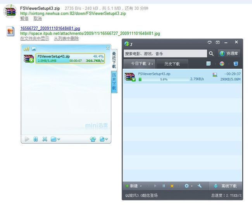Viewport: 252px width, 205px height.
Task: Switch to vertical 历史下载 tab in mini迅雷
Action: click(x=114, y=82)
